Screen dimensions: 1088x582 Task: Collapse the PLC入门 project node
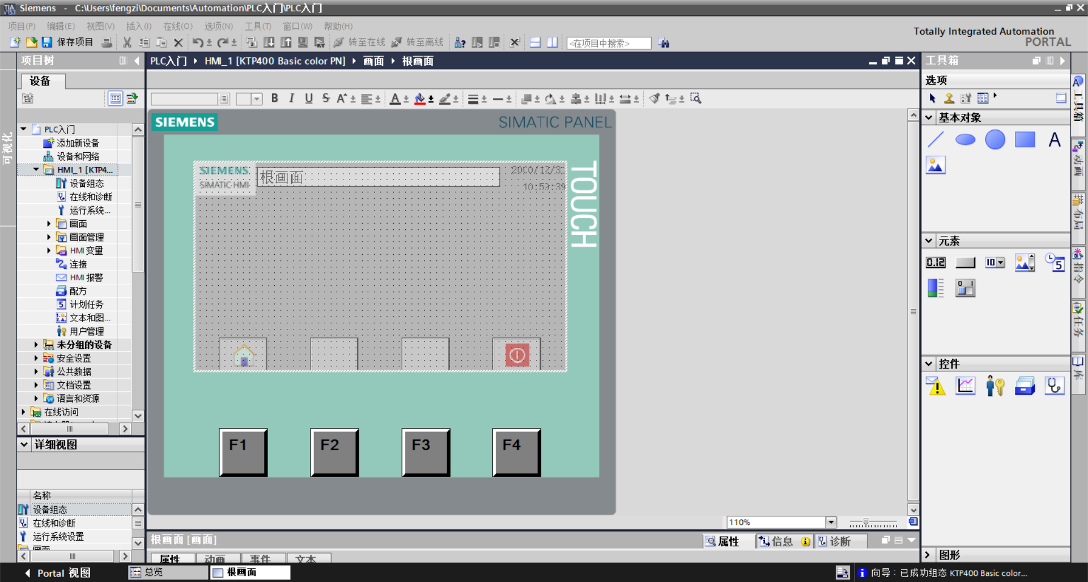point(24,129)
